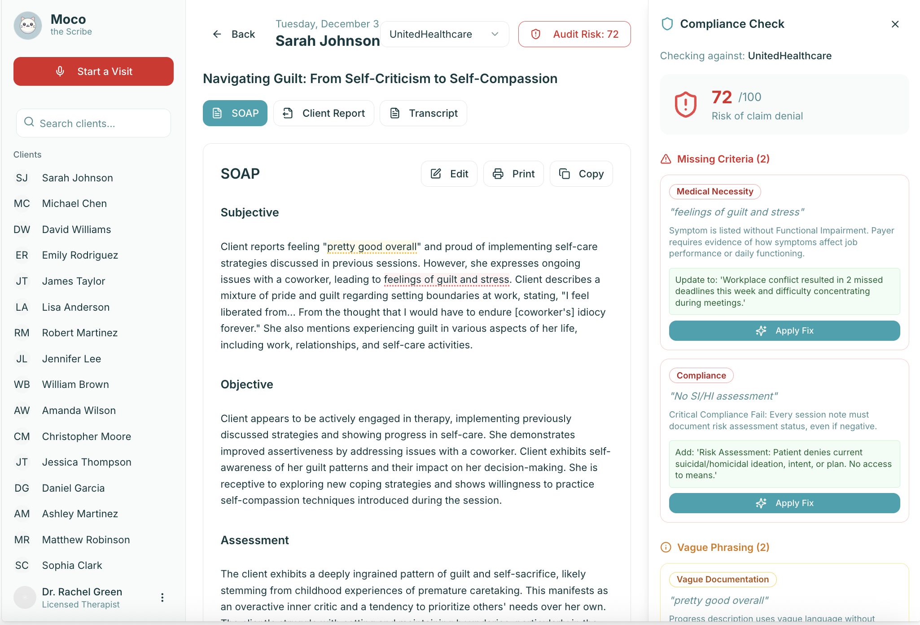Click the Copy icon for the SOAP note

coord(565,174)
